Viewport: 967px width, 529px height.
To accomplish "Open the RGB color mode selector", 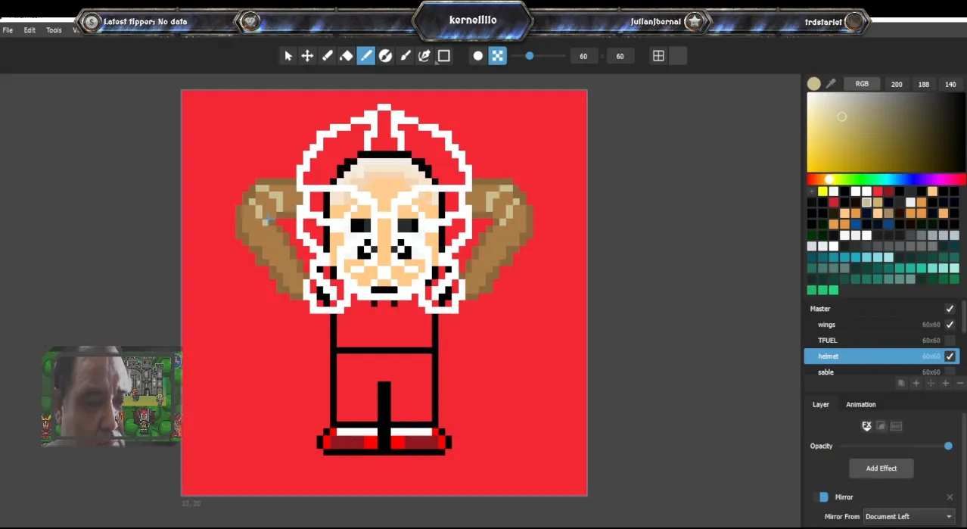I will point(862,84).
